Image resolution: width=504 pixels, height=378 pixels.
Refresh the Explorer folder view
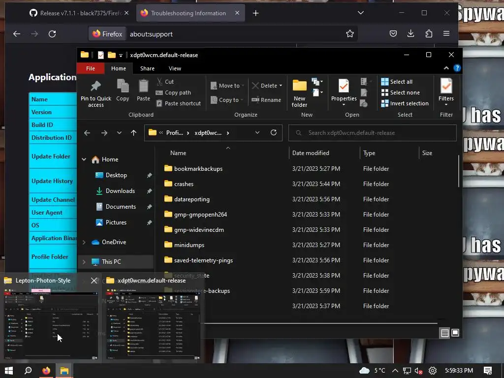[x=274, y=132]
